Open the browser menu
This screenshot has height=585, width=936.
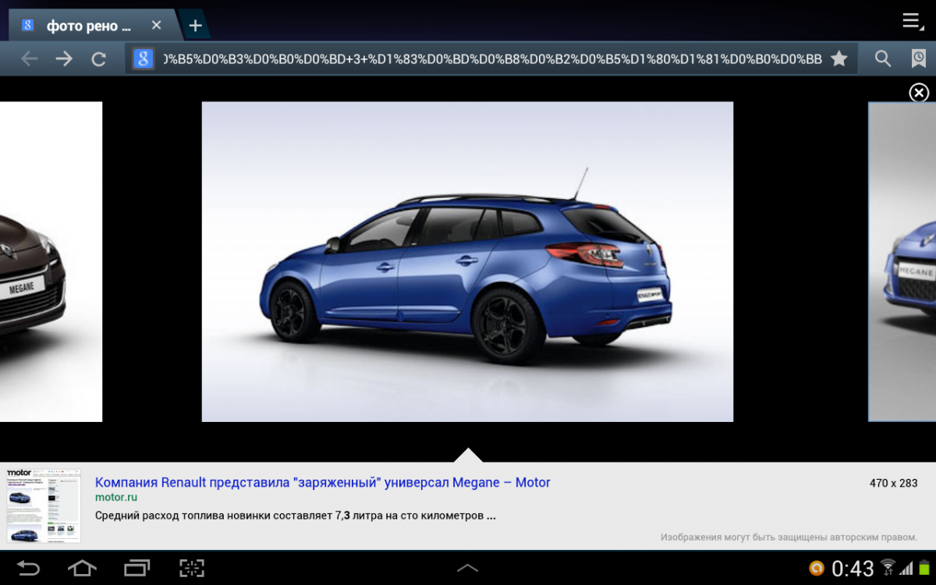(x=912, y=21)
